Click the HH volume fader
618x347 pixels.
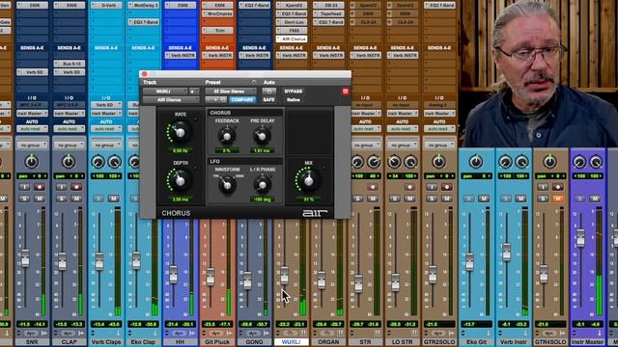[173, 274]
